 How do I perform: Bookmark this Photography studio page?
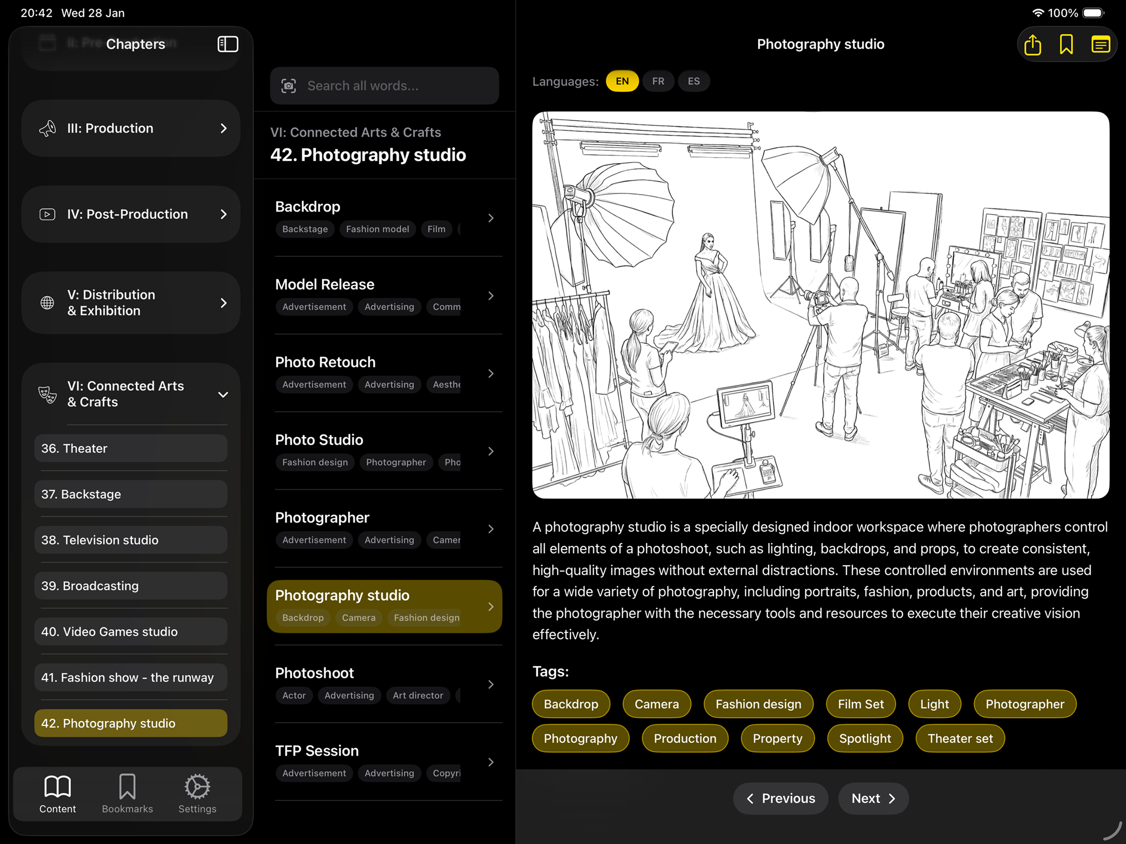[1066, 44]
